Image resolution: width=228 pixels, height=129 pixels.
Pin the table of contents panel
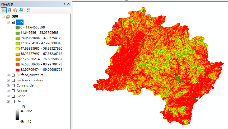click(64, 4)
